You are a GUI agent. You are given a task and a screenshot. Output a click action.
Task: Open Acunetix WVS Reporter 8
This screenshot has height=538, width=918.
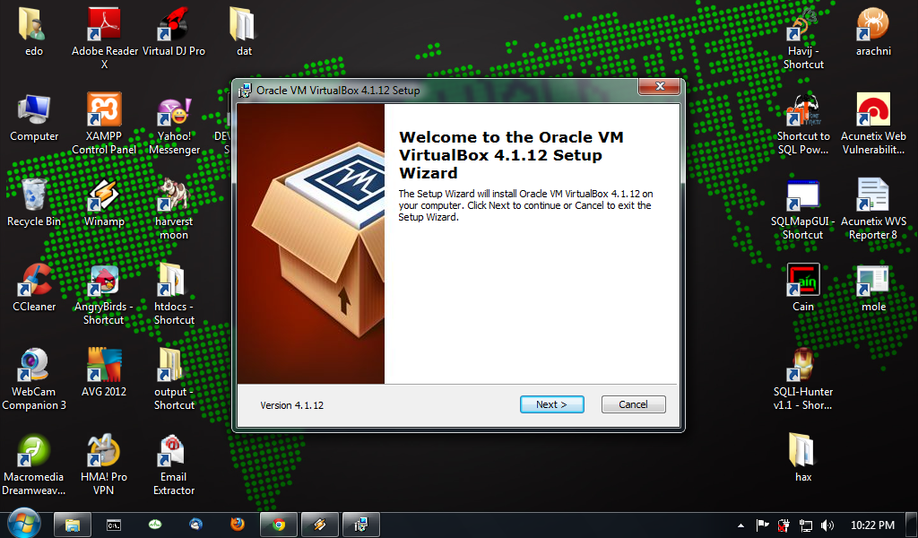coord(873,210)
